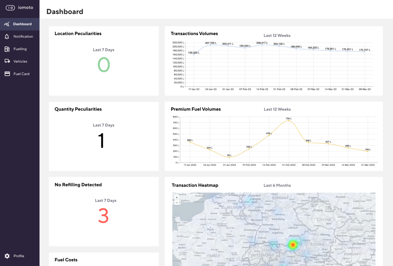Click the 256 L point on premium chart
The image size is (393, 266).
(x=348, y=148)
